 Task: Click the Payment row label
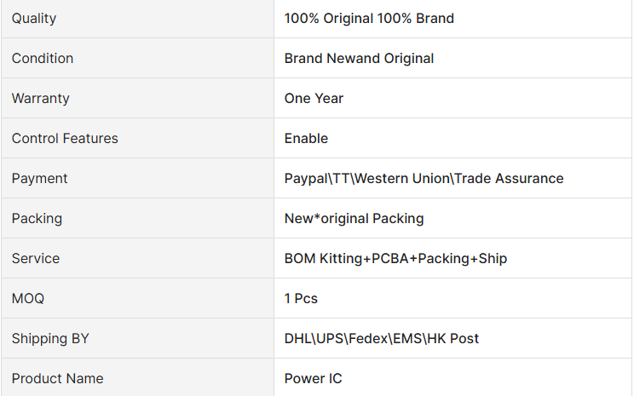click(39, 179)
